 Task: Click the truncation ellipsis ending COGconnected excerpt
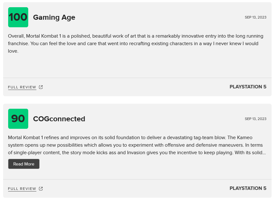[264, 153]
